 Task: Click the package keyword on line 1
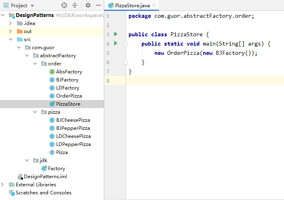140,16
